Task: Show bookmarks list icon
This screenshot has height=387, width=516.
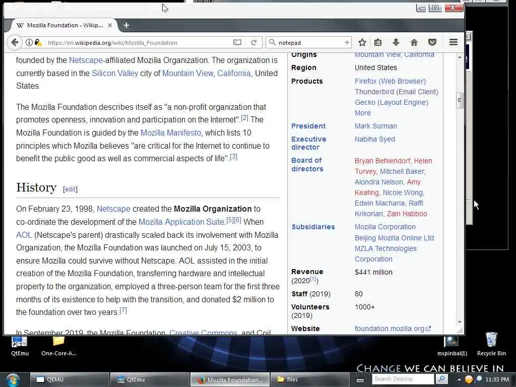Action: [x=378, y=42]
